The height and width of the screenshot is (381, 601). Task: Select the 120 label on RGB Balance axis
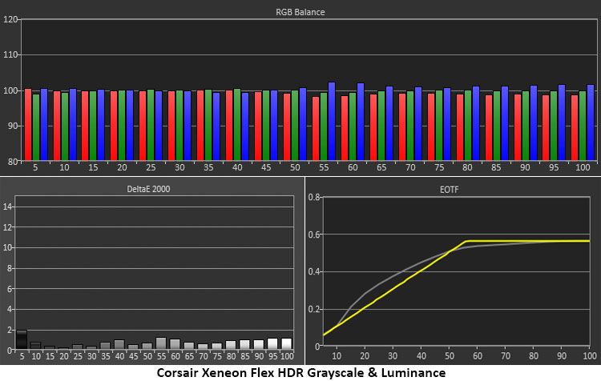click(x=10, y=19)
